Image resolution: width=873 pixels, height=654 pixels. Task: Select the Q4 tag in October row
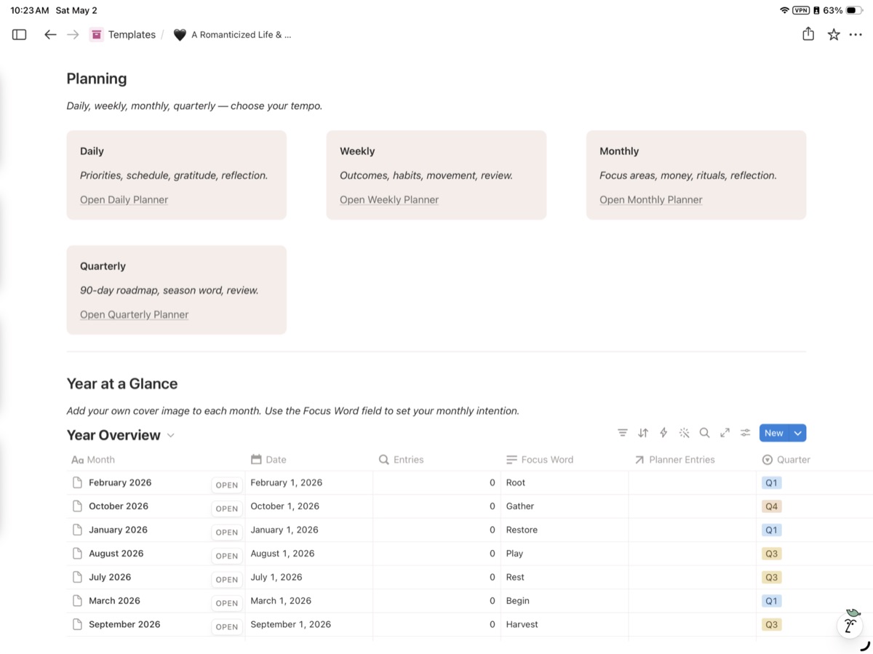(x=771, y=506)
